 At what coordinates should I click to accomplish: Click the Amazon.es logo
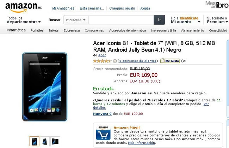pos(24,7)
